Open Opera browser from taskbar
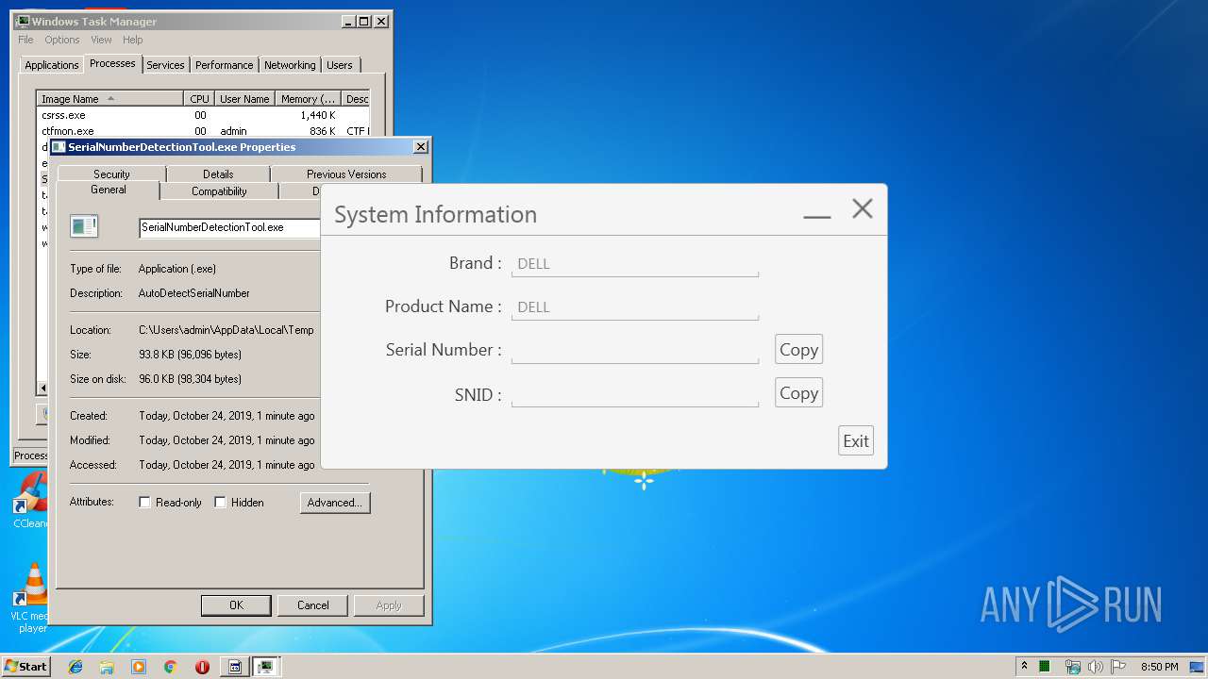 click(202, 667)
